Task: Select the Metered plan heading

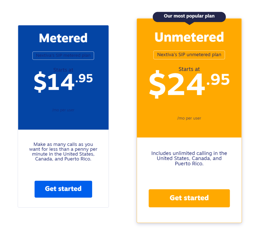Action: coord(63,38)
